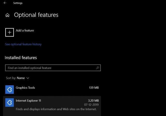This screenshot has width=166, height=116.
Task: Click the search magnifier icon
Action: [98, 68]
